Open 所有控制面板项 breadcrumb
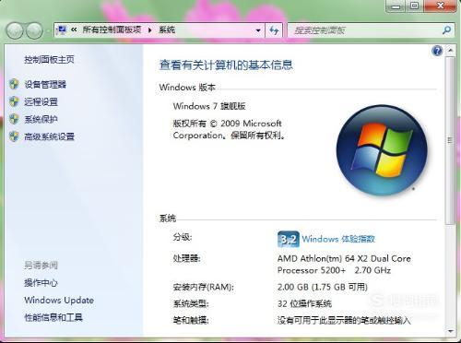461x343 pixels. (112, 30)
